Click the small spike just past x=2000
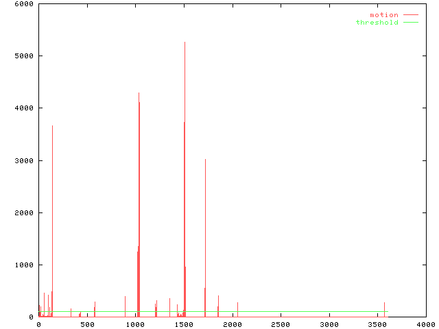The height and width of the screenshot is (329, 439). [x=237, y=308]
